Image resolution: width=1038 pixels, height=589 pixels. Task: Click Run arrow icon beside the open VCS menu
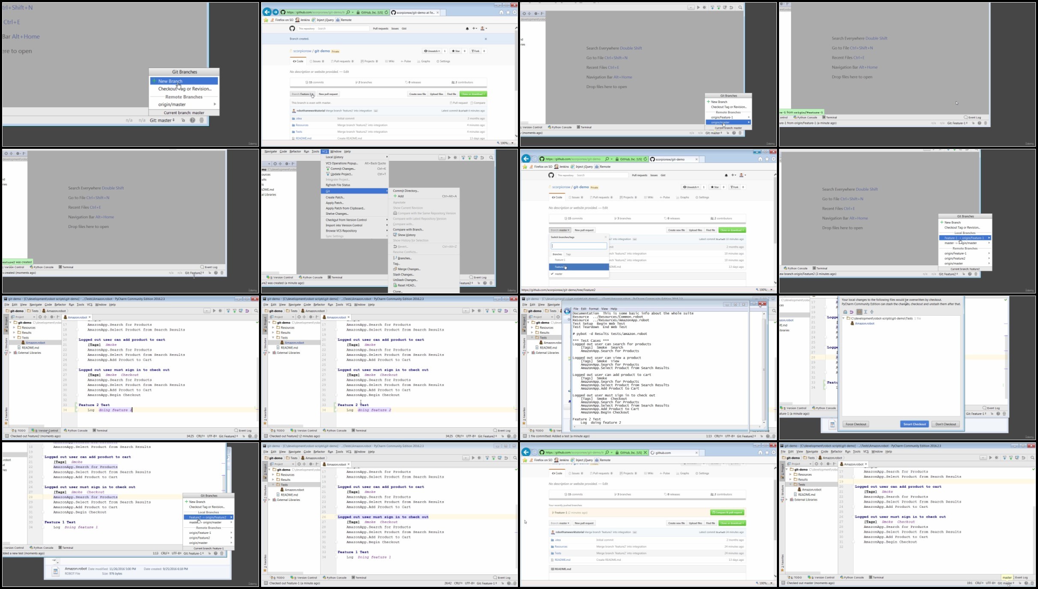449,158
